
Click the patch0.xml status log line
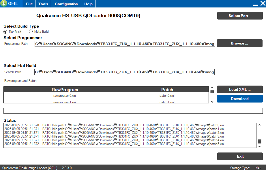(x=114, y=125)
